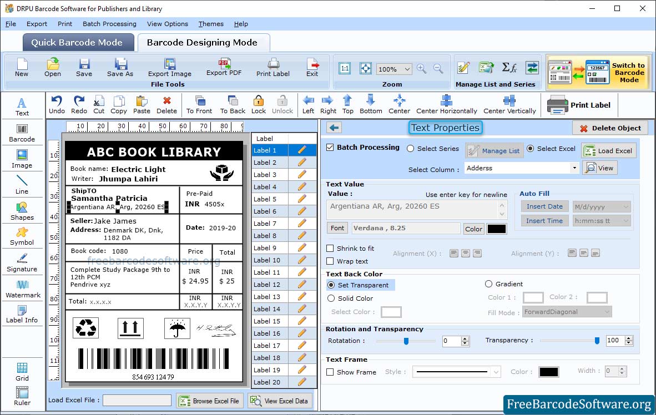Toggle the Grid display
The image size is (656, 415).
22,372
